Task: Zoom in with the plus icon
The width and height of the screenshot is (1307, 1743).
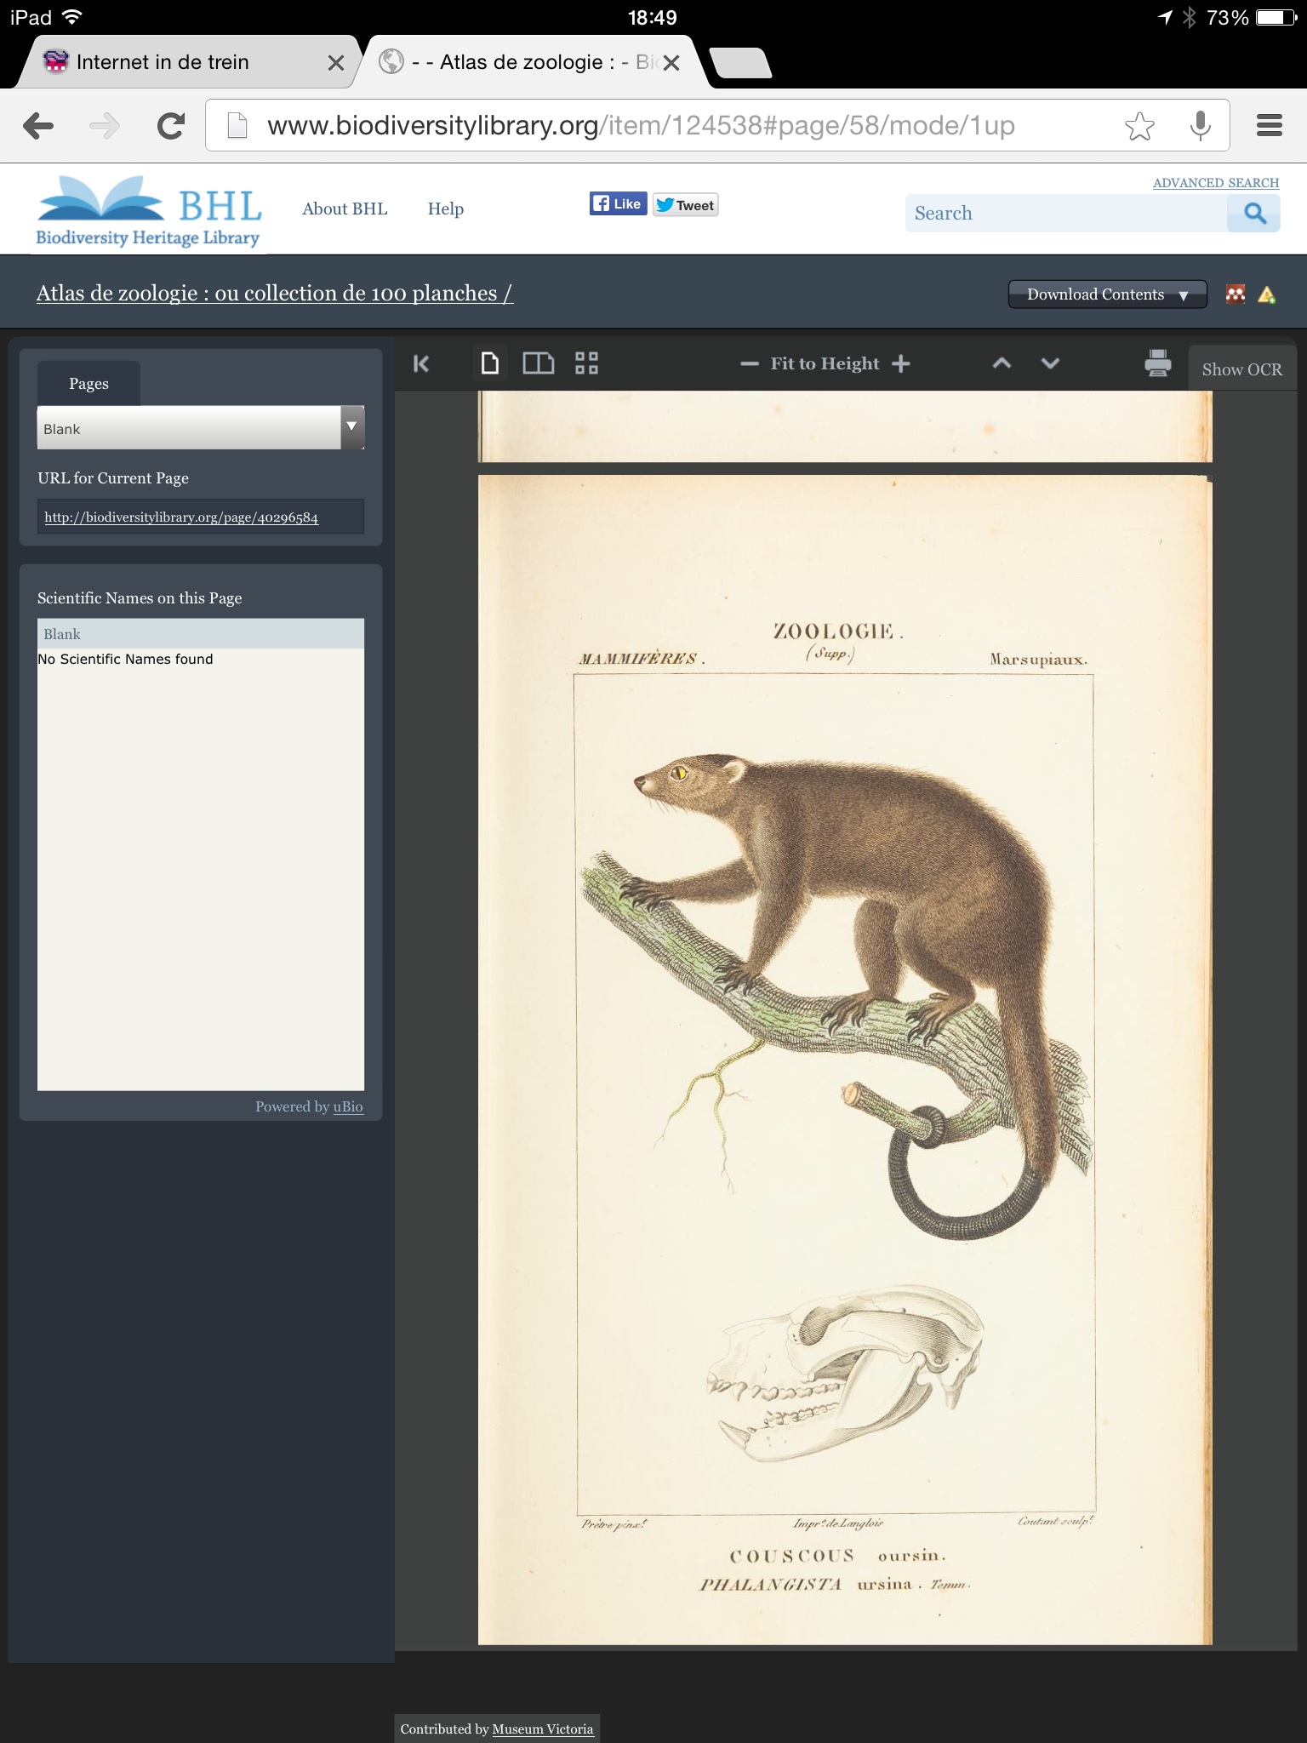Action: pos(901,364)
